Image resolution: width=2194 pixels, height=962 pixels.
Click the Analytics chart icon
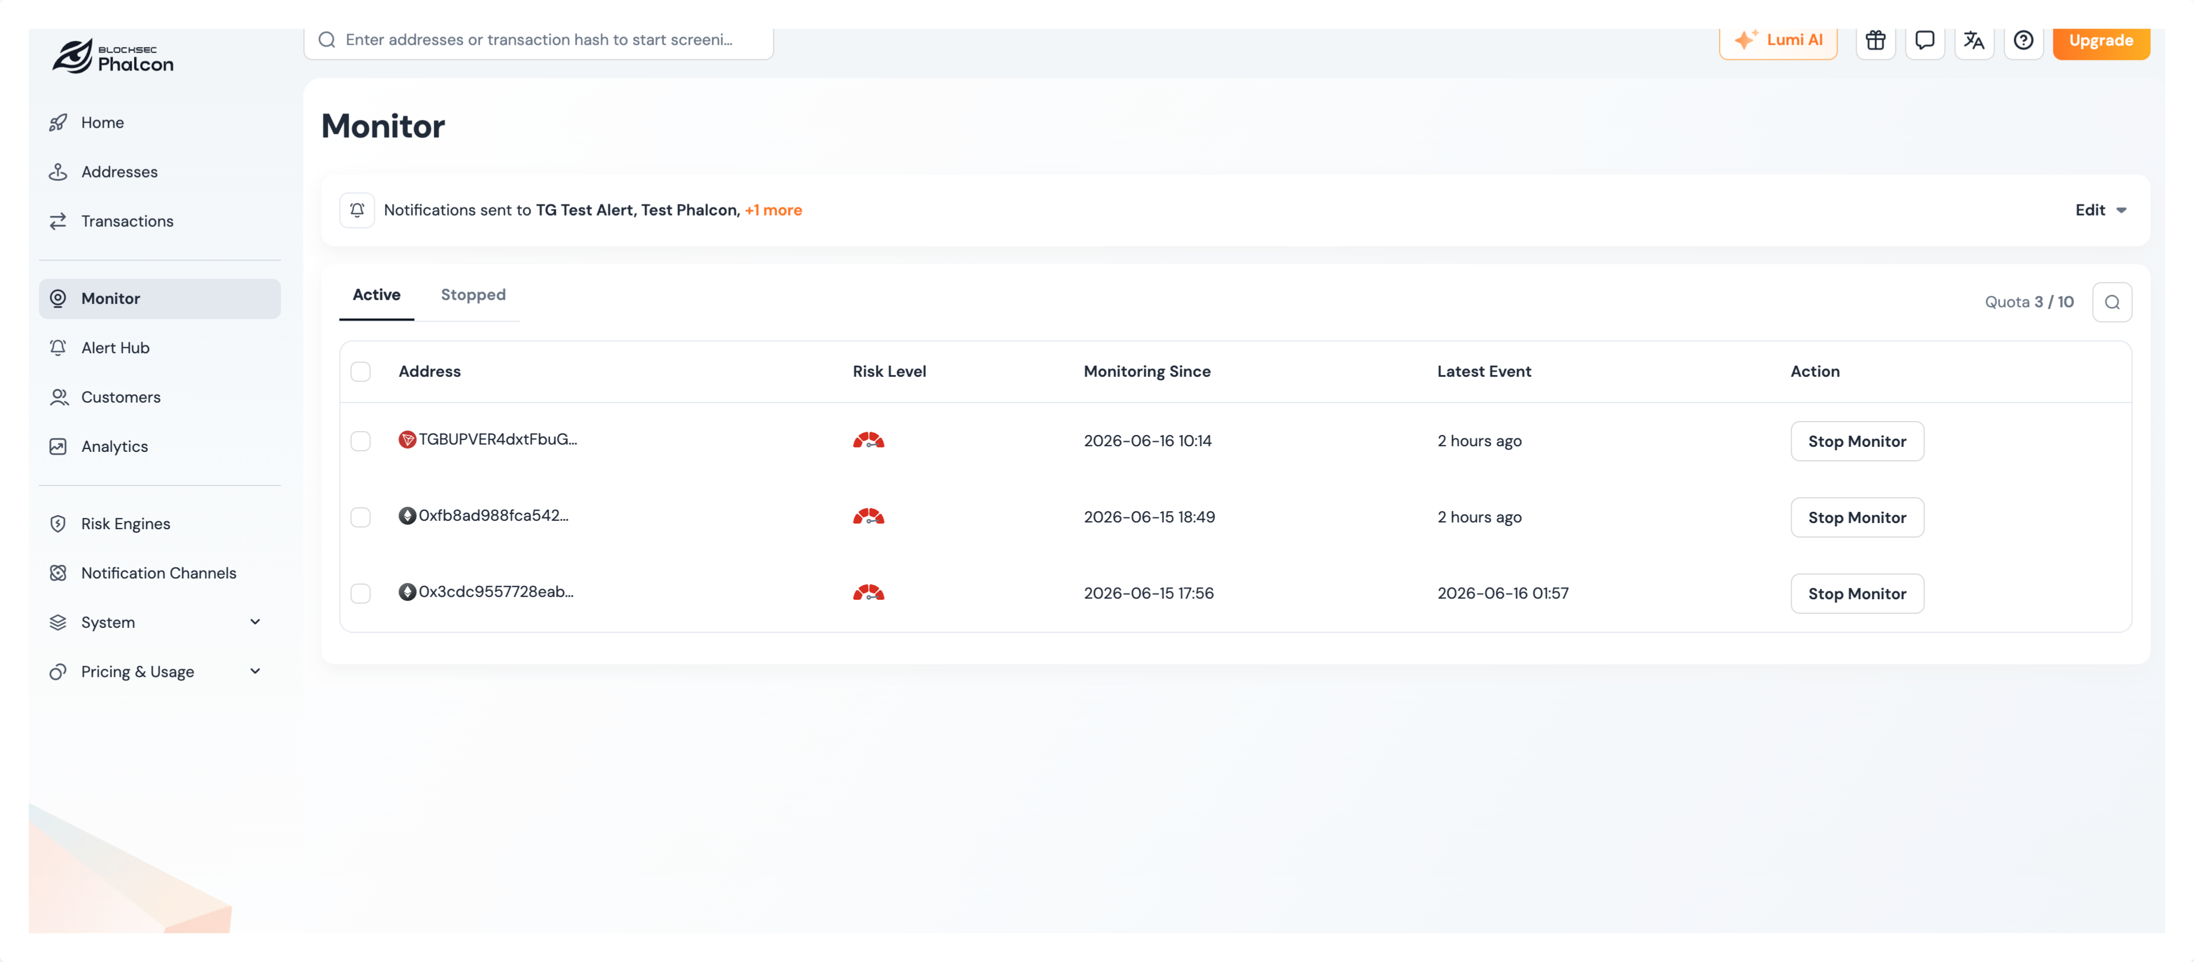(58, 447)
